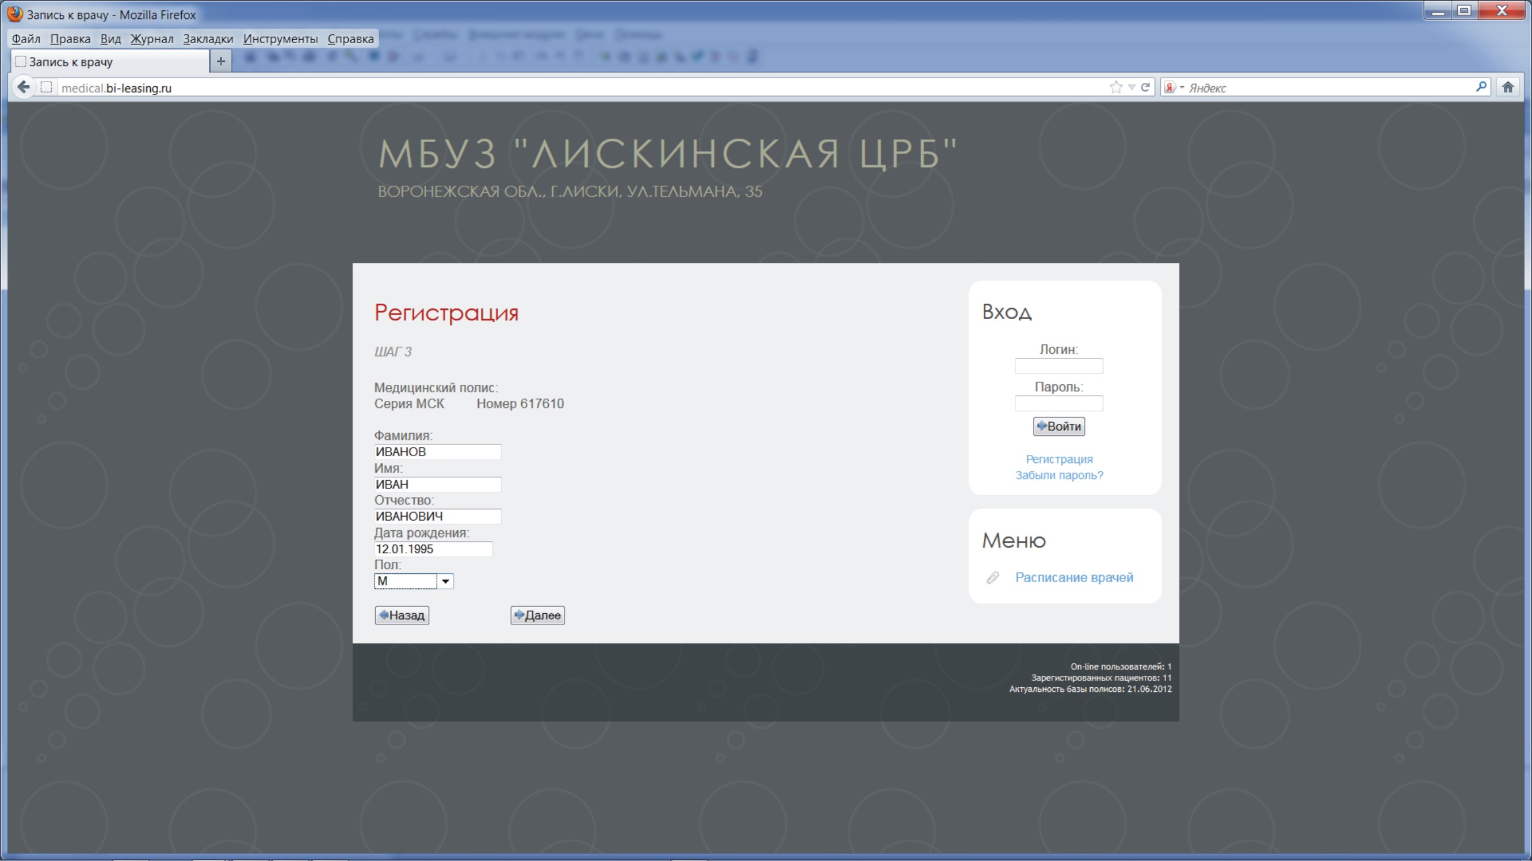
Task: Click the Firefox logo in title bar
Action: (15, 14)
